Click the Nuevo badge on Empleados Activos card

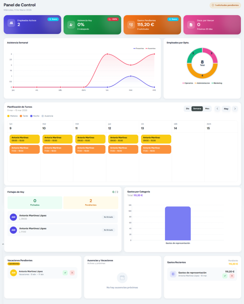click(x=53, y=19)
